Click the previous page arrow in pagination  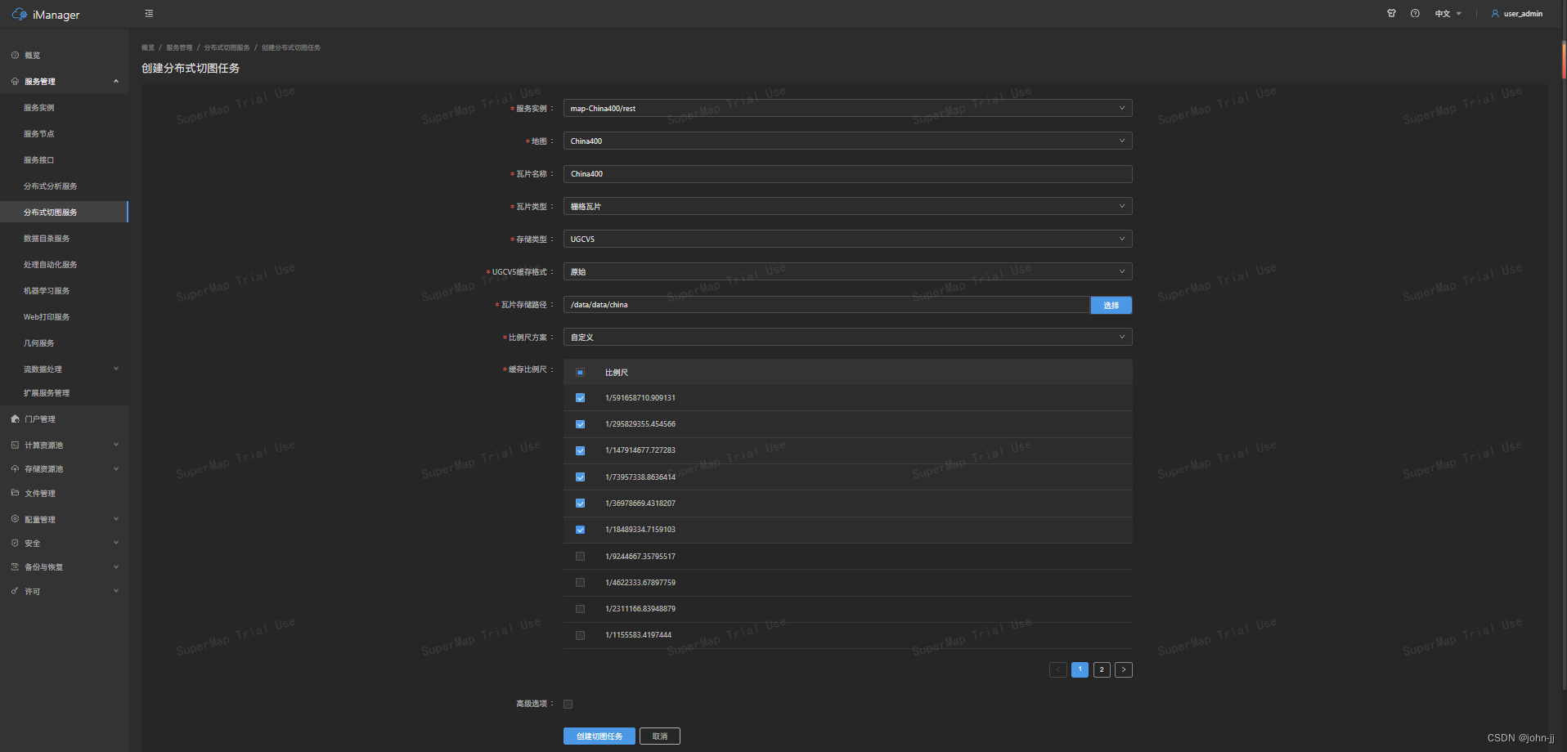1058,669
